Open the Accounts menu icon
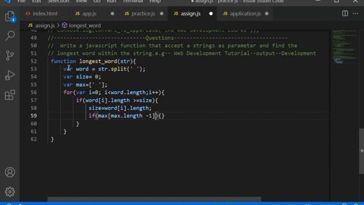The width and height of the screenshot is (364, 205). click(10, 172)
